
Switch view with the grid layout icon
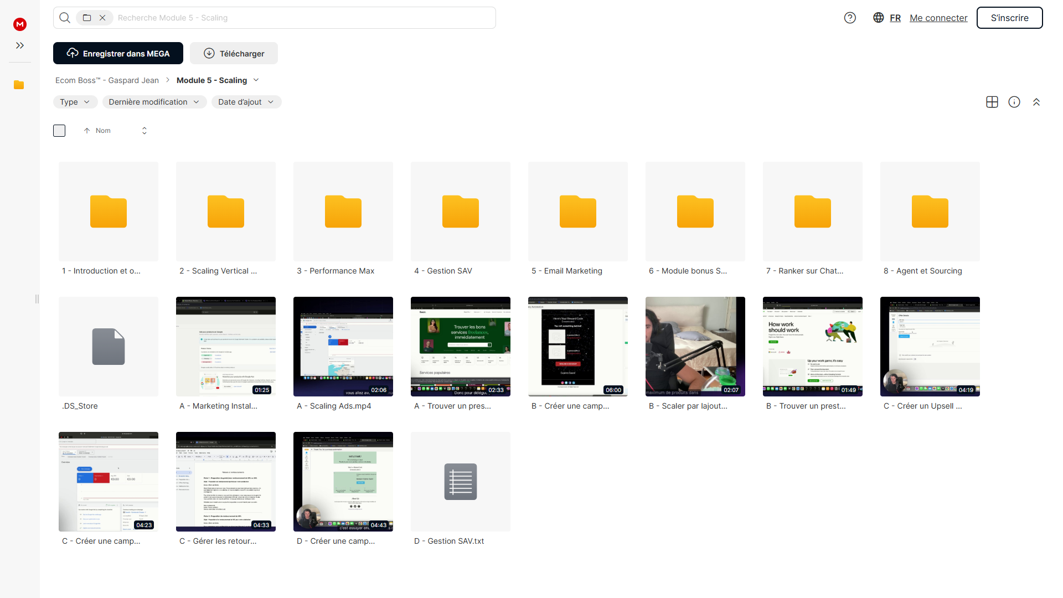click(992, 102)
